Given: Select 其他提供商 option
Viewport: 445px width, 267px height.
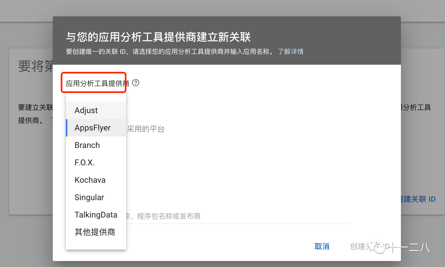Looking at the screenshot, I should tap(95, 232).
